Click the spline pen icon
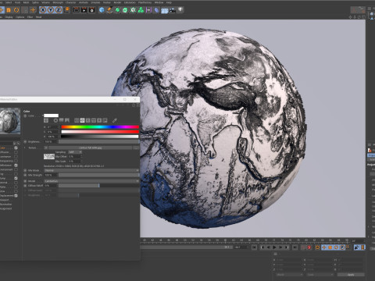The width and height of the screenshot is (375, 281). pyautogui.click(x=109, y=10)
